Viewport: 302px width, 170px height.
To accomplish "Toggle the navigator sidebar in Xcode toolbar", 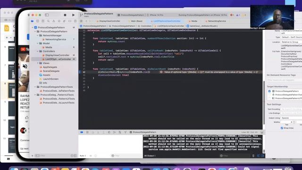I will point(47,15).
